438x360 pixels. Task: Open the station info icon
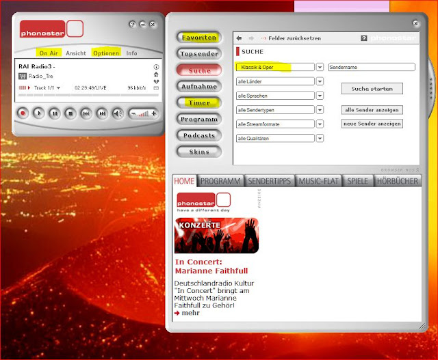click(x=156, y=67)
